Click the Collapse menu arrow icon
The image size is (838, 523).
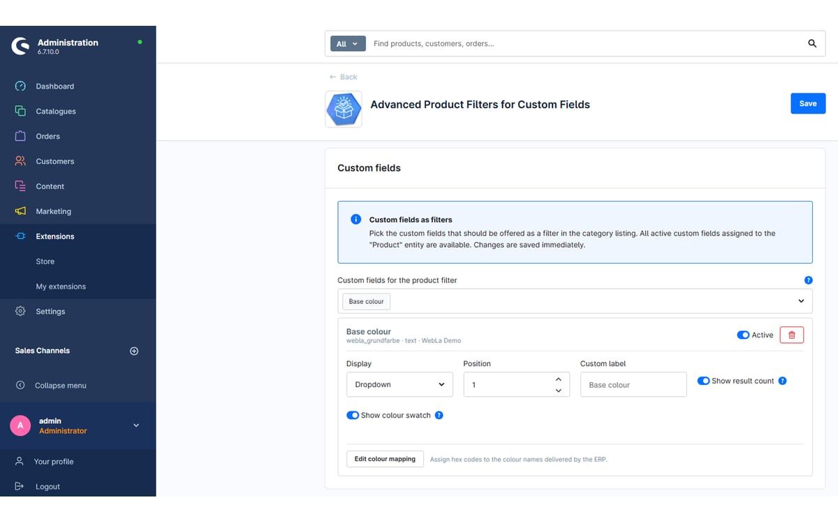(x=20, y=385)
